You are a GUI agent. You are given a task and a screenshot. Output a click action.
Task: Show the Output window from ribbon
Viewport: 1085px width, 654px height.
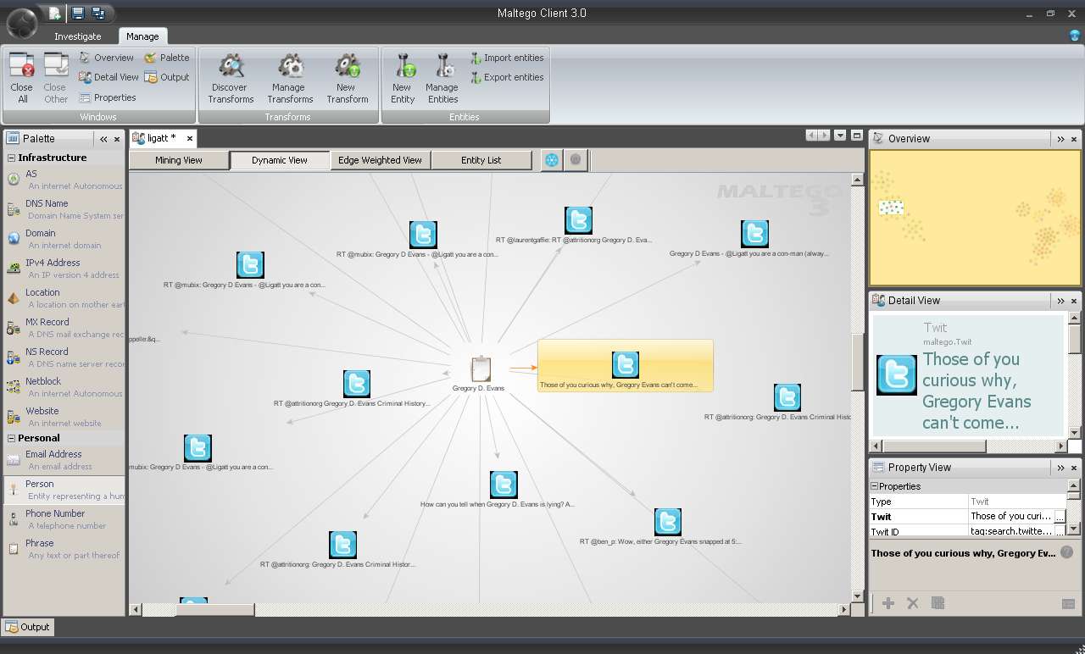pyautogui.click(x=167, y=77)
